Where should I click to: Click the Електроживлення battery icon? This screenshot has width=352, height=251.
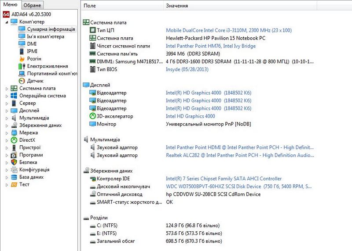click(22, 66)
